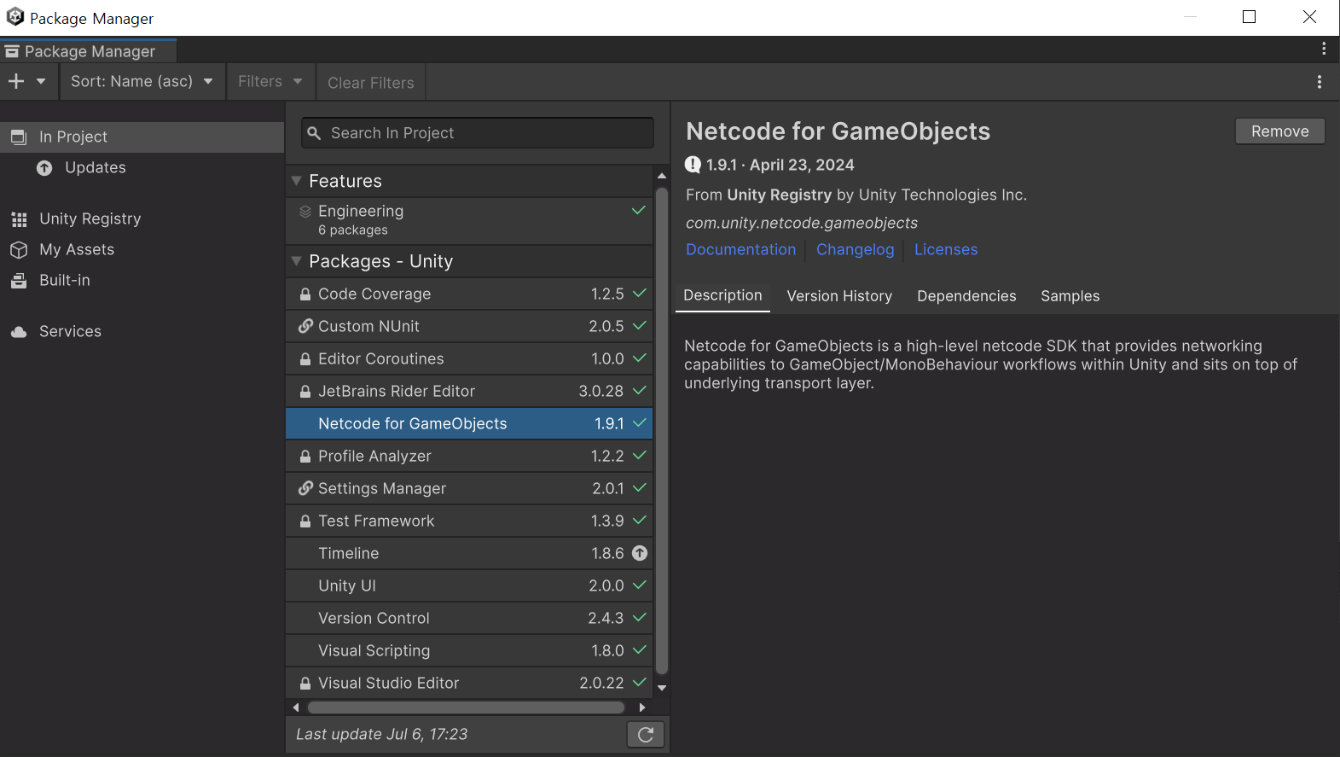This screenshot has height=757, width=1340.
Task: Open the toolbar three-dot options menu
Action: pyautogui.click(x=1320, y=82)
